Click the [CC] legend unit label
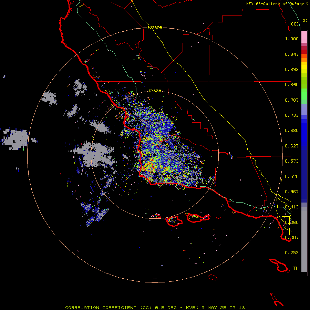The image size is (310, 310). tap(294, 24)
